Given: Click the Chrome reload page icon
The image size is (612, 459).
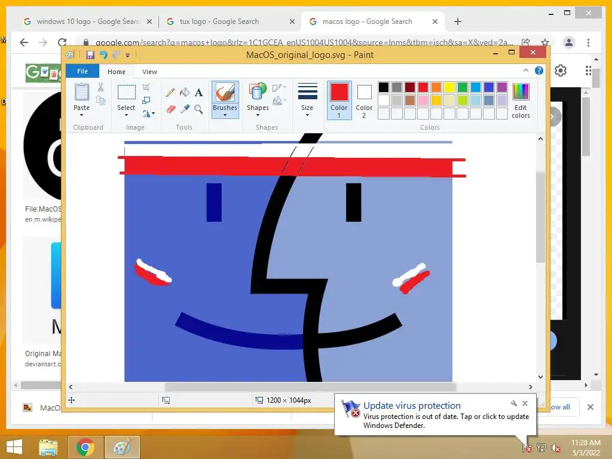Looking at the screenshot, I should (62, 42).
